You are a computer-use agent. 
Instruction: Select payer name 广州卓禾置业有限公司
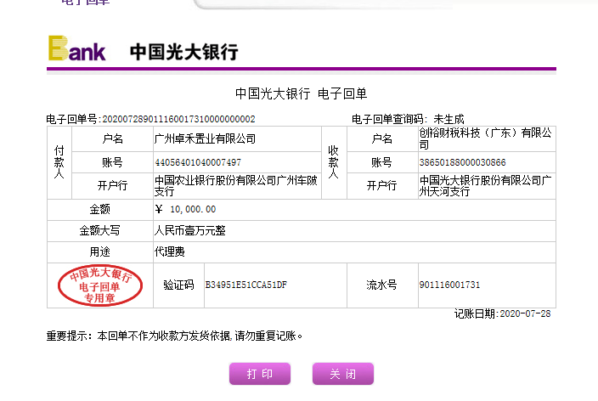click(x=205, y=138)
